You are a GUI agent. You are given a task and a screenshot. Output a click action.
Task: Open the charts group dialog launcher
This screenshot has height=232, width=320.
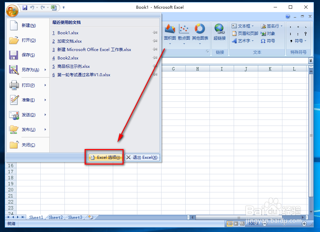[x=208, y=51]
